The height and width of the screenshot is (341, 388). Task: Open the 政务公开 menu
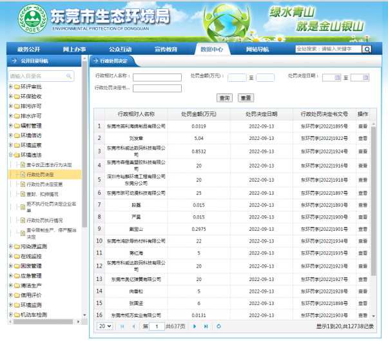[29, 49]
